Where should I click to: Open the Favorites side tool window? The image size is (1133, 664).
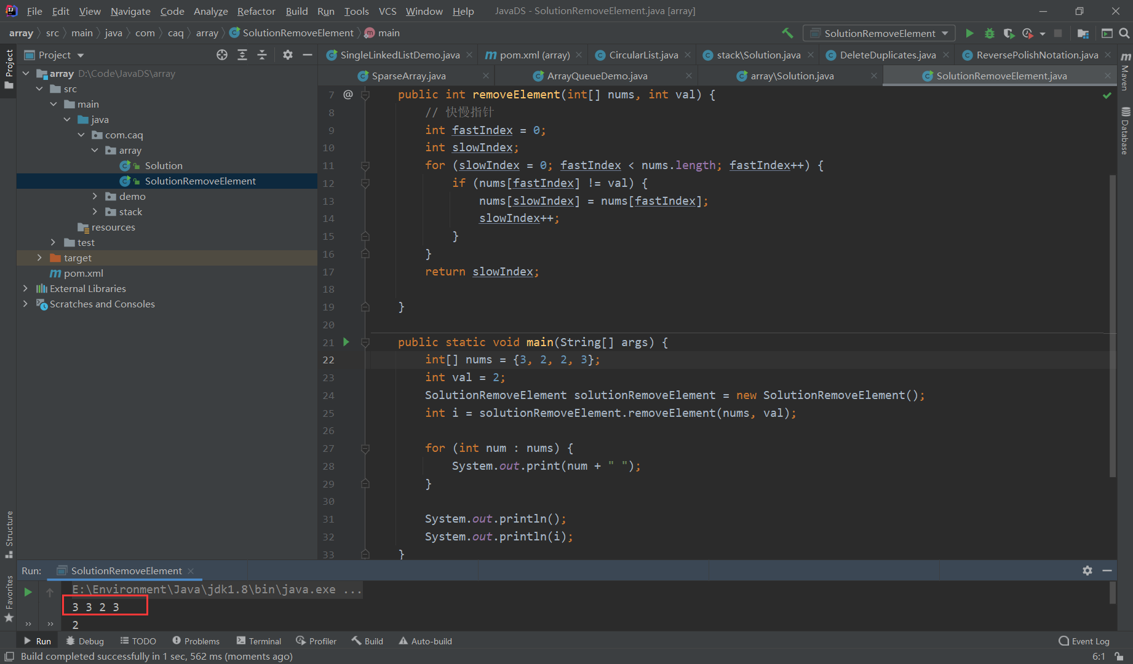9,599
